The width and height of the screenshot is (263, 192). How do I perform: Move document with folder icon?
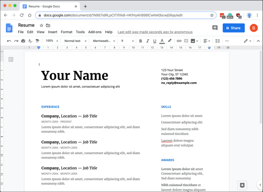click(x=48, y=25)
